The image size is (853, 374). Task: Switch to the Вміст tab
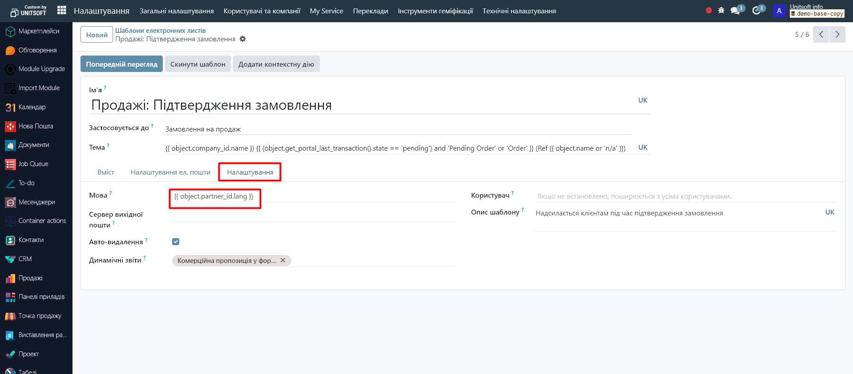click(x=106, y=172)
